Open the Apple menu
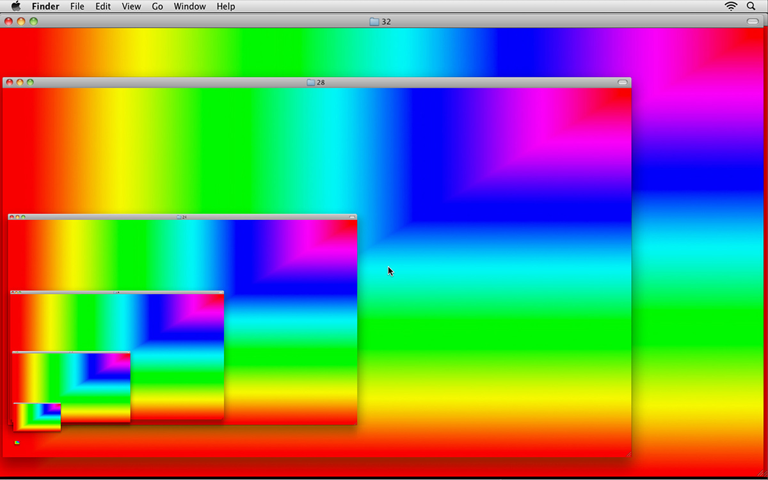 point(16,6)
